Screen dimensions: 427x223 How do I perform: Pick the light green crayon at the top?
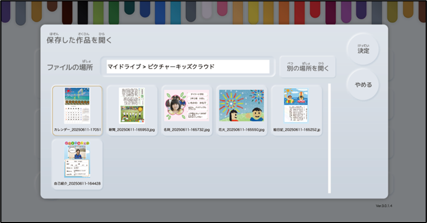(x=99, y=12)
